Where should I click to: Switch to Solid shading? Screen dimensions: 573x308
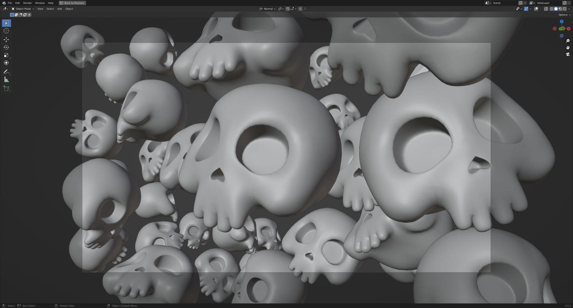(x=556, y=9)
